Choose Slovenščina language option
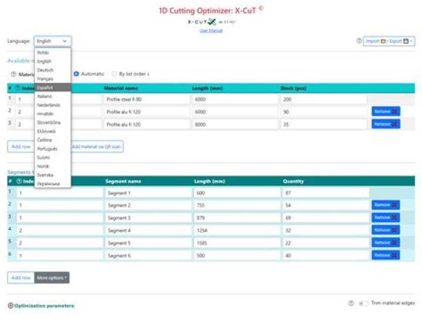Screen dimensions: 422x321 click(x=53, y=123)
